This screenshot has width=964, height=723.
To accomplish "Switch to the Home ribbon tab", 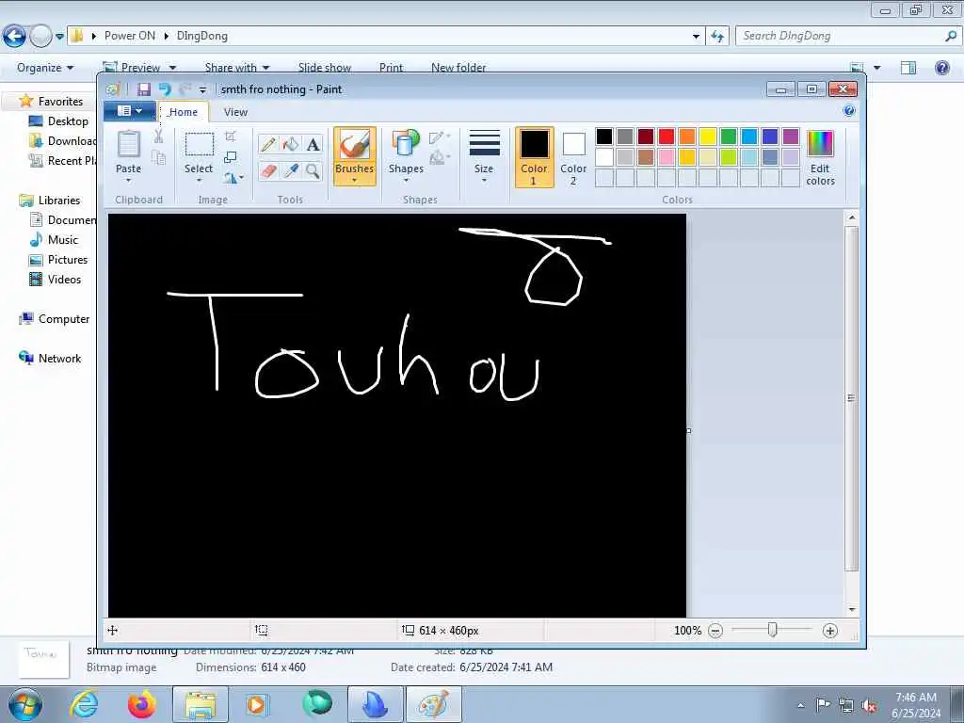I will point(184,112).
